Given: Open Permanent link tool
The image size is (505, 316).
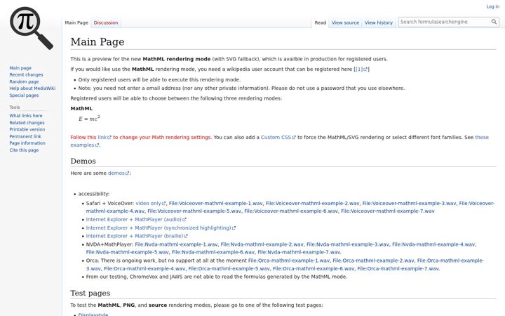Looking at the screenshot, I should [x=25, y=136].
